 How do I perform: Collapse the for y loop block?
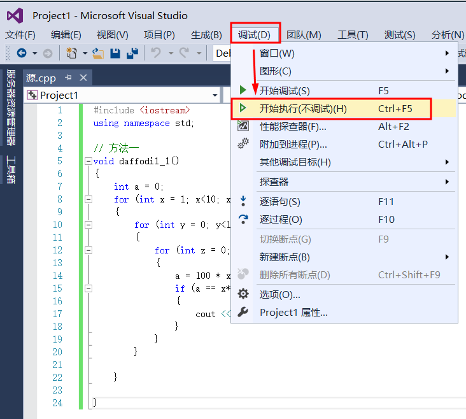pos(88,225)
